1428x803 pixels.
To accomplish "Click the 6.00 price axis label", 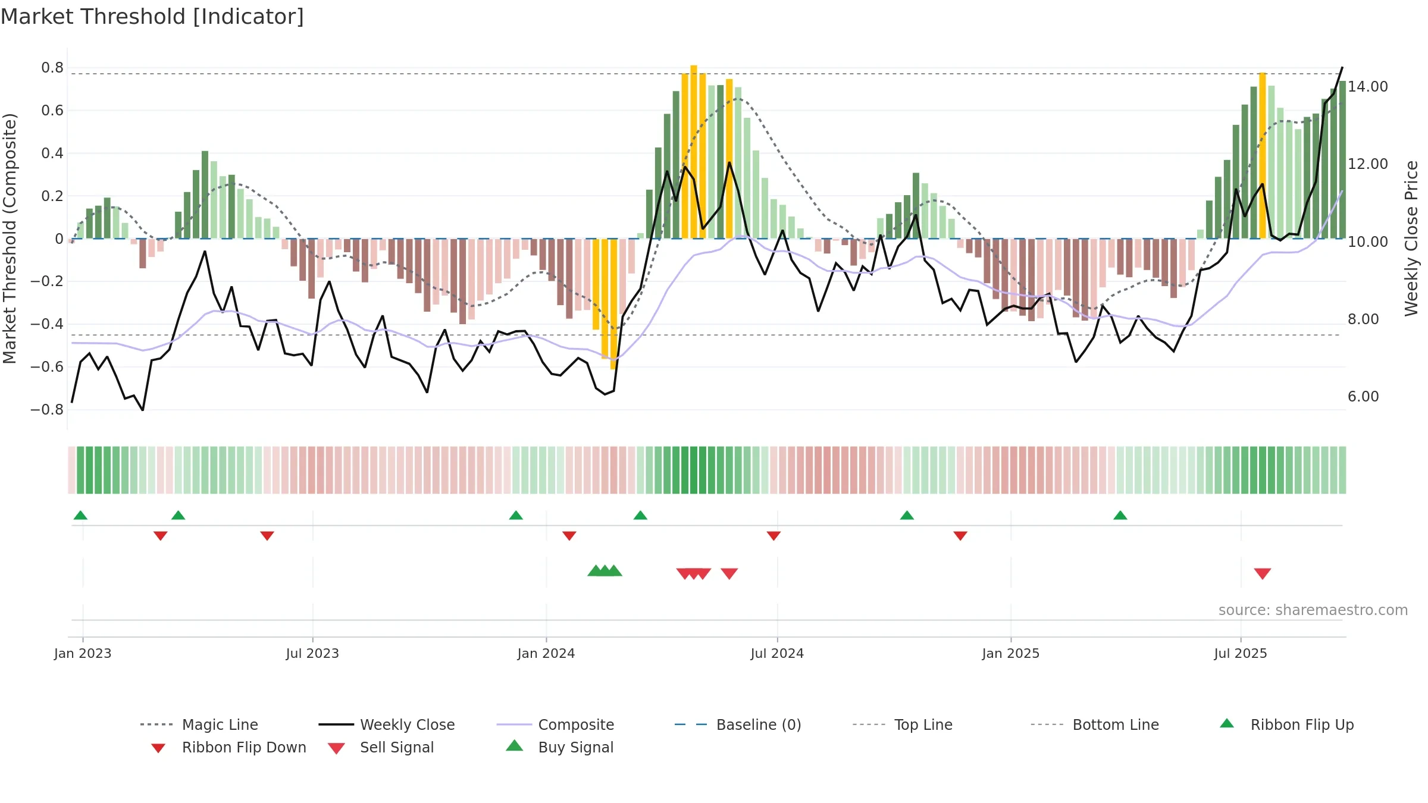I will (1363, 397).
